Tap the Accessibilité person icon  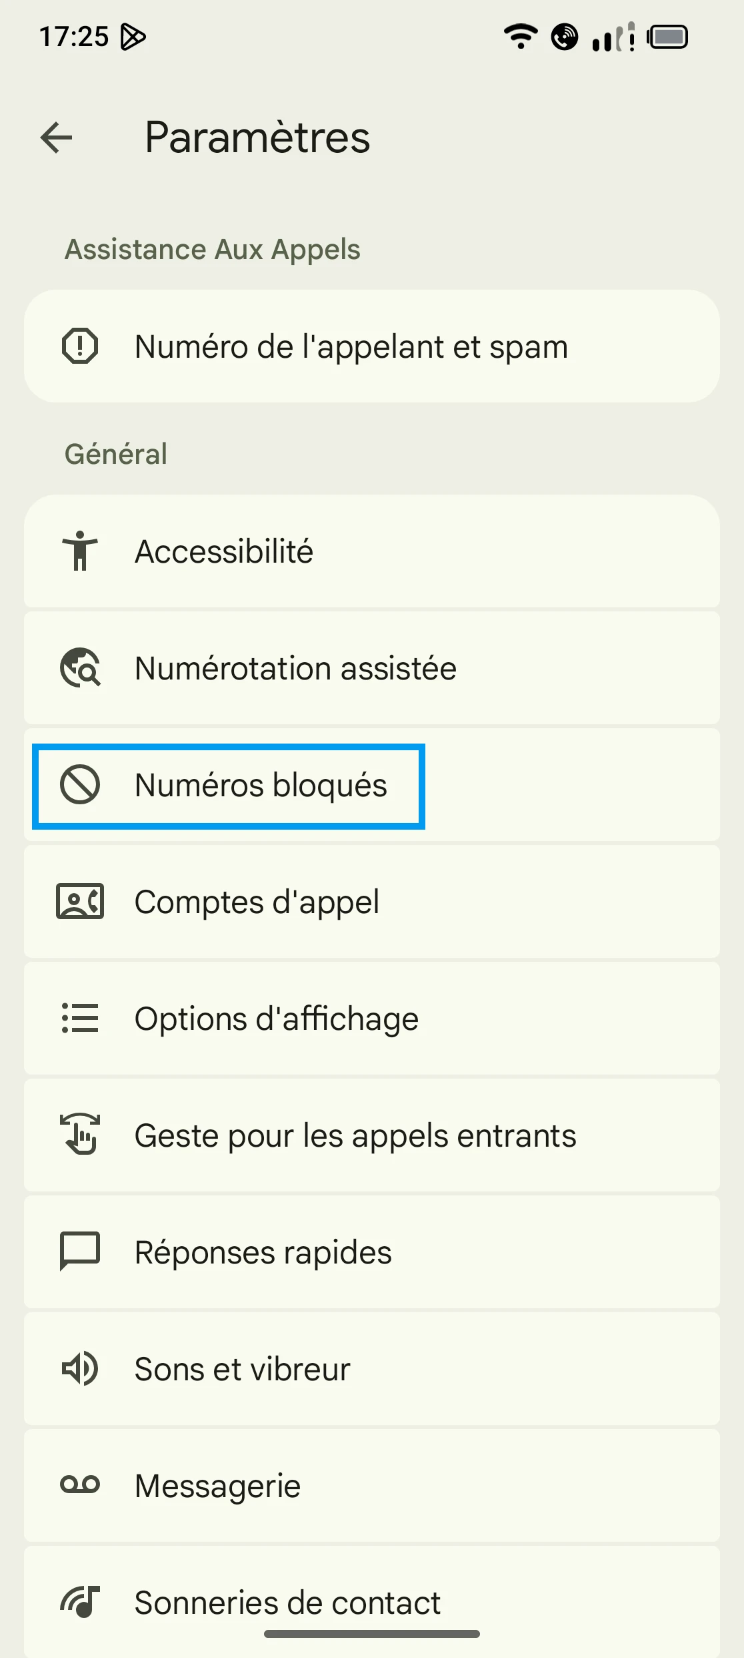click(80, 551)
